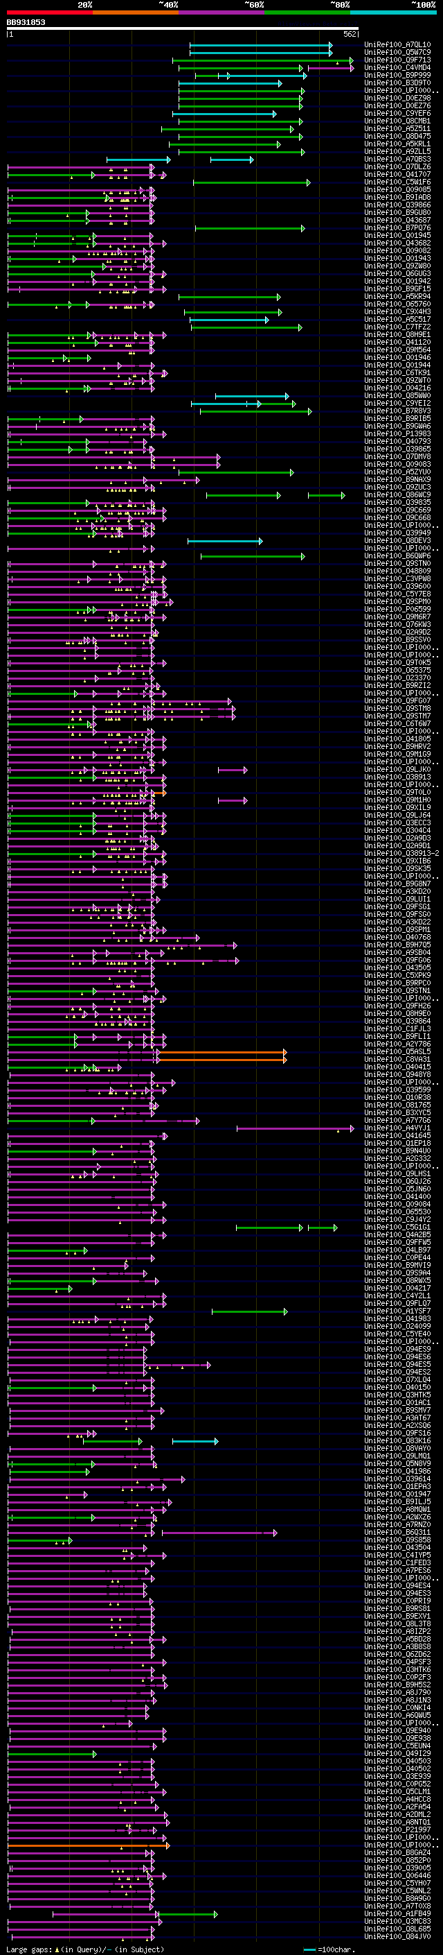
Task: Click the purple alignment bar for A4VYJ1
Action: [x=296, y=1128]
